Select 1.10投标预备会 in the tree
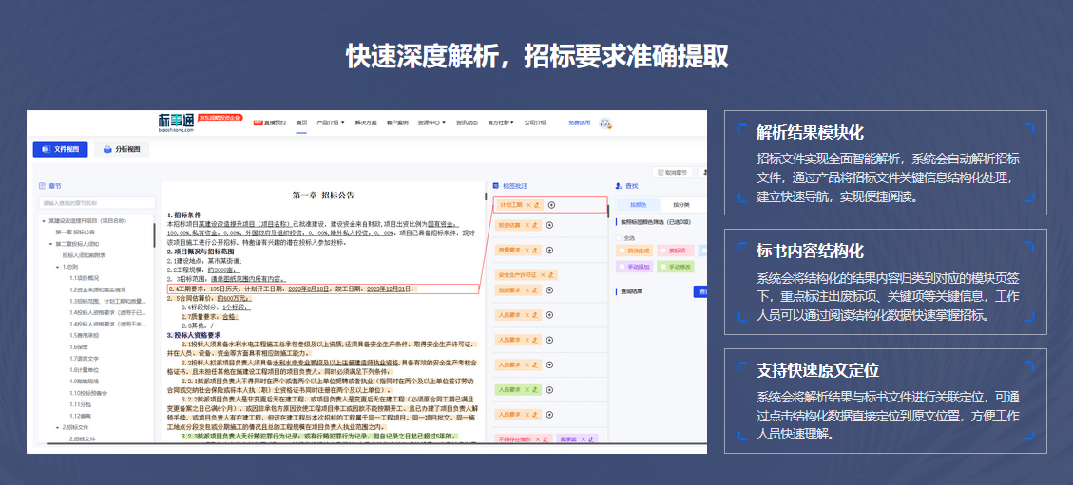 86,393
